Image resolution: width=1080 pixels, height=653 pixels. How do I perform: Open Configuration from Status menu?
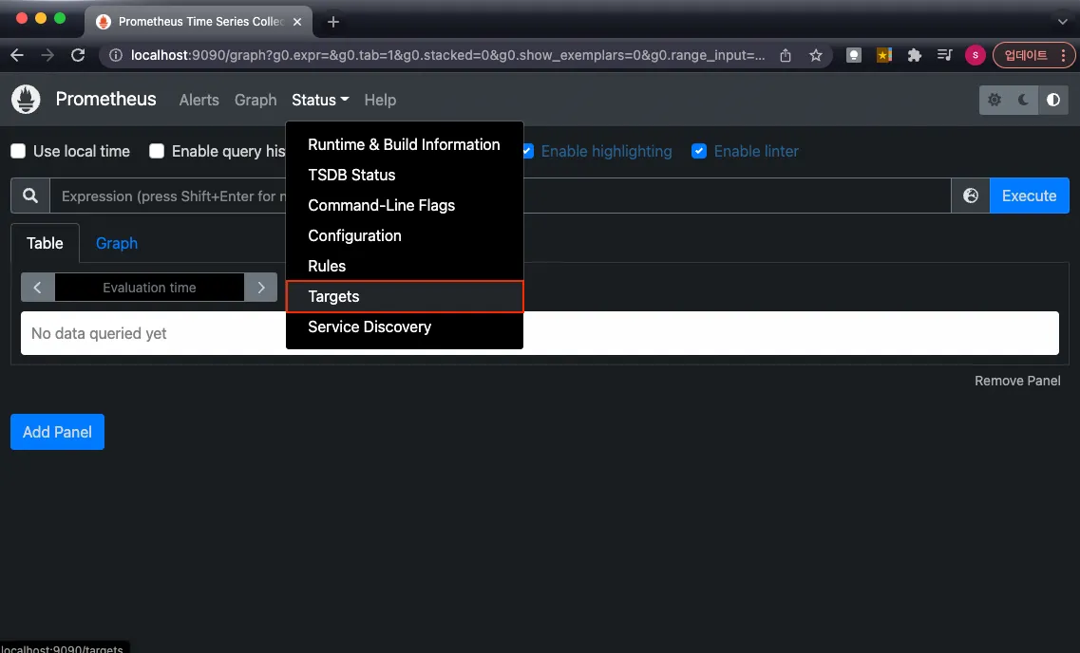pos(405,235)
